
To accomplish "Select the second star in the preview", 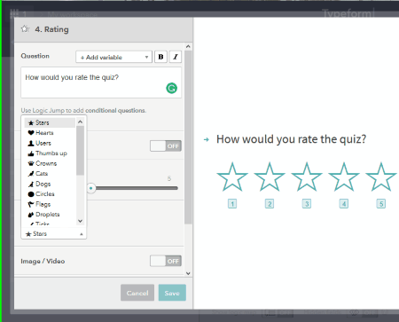I will coord(270,177).
